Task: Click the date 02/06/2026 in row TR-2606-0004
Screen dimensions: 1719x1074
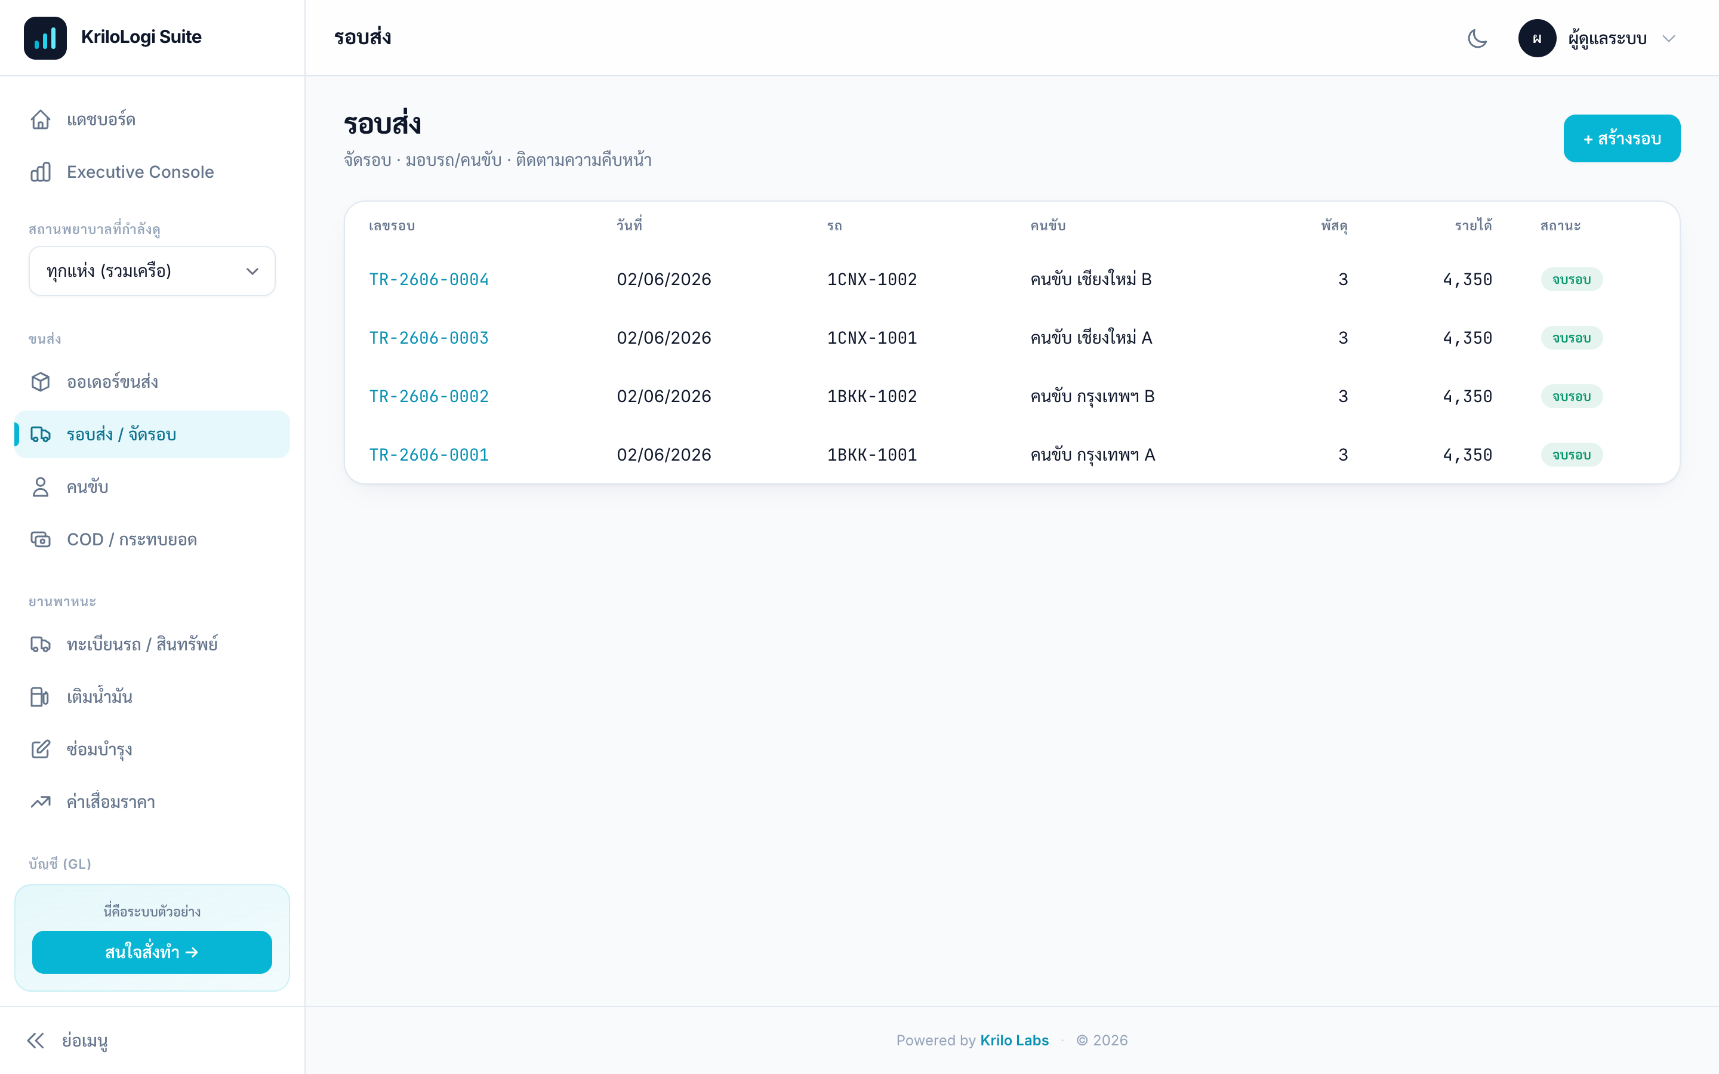Action: (x=664, y=279)
